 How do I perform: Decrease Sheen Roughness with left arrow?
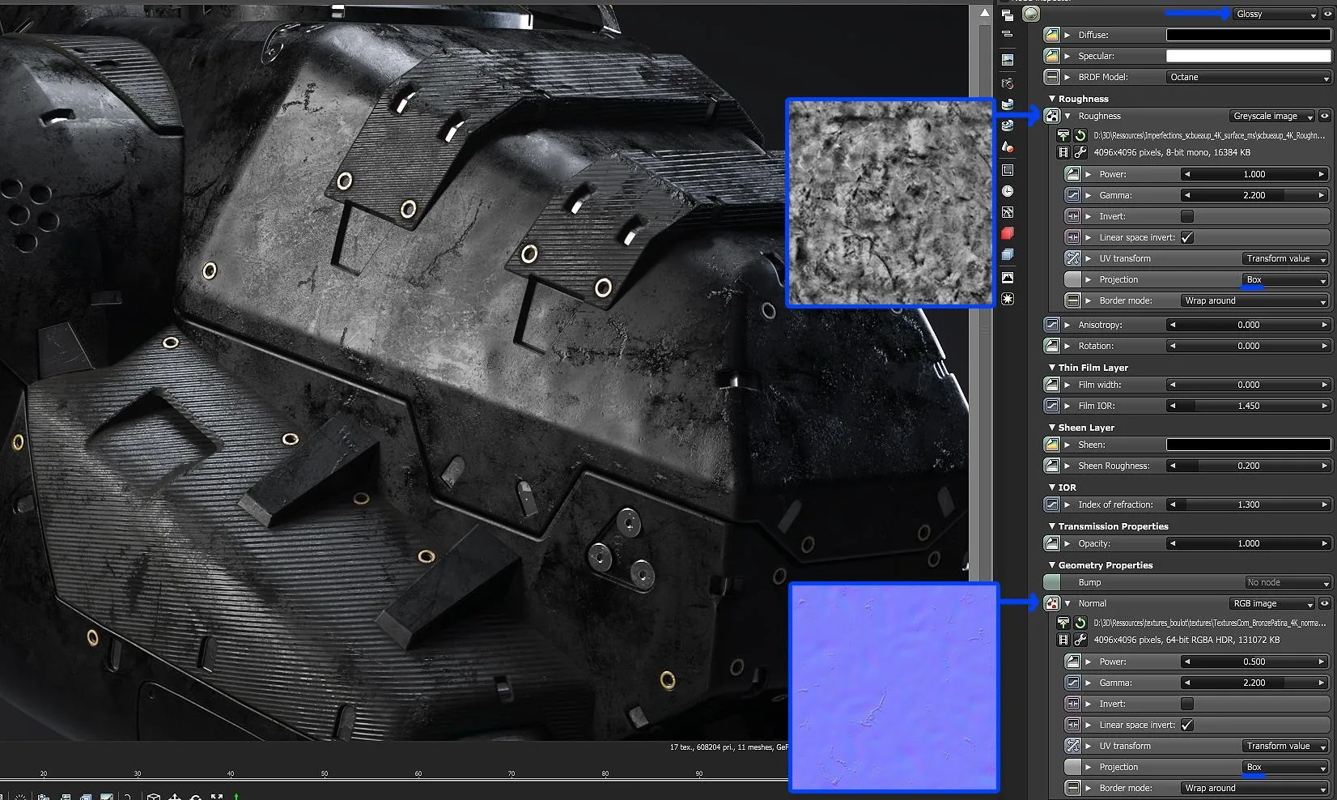click(x=1173, y=466)
